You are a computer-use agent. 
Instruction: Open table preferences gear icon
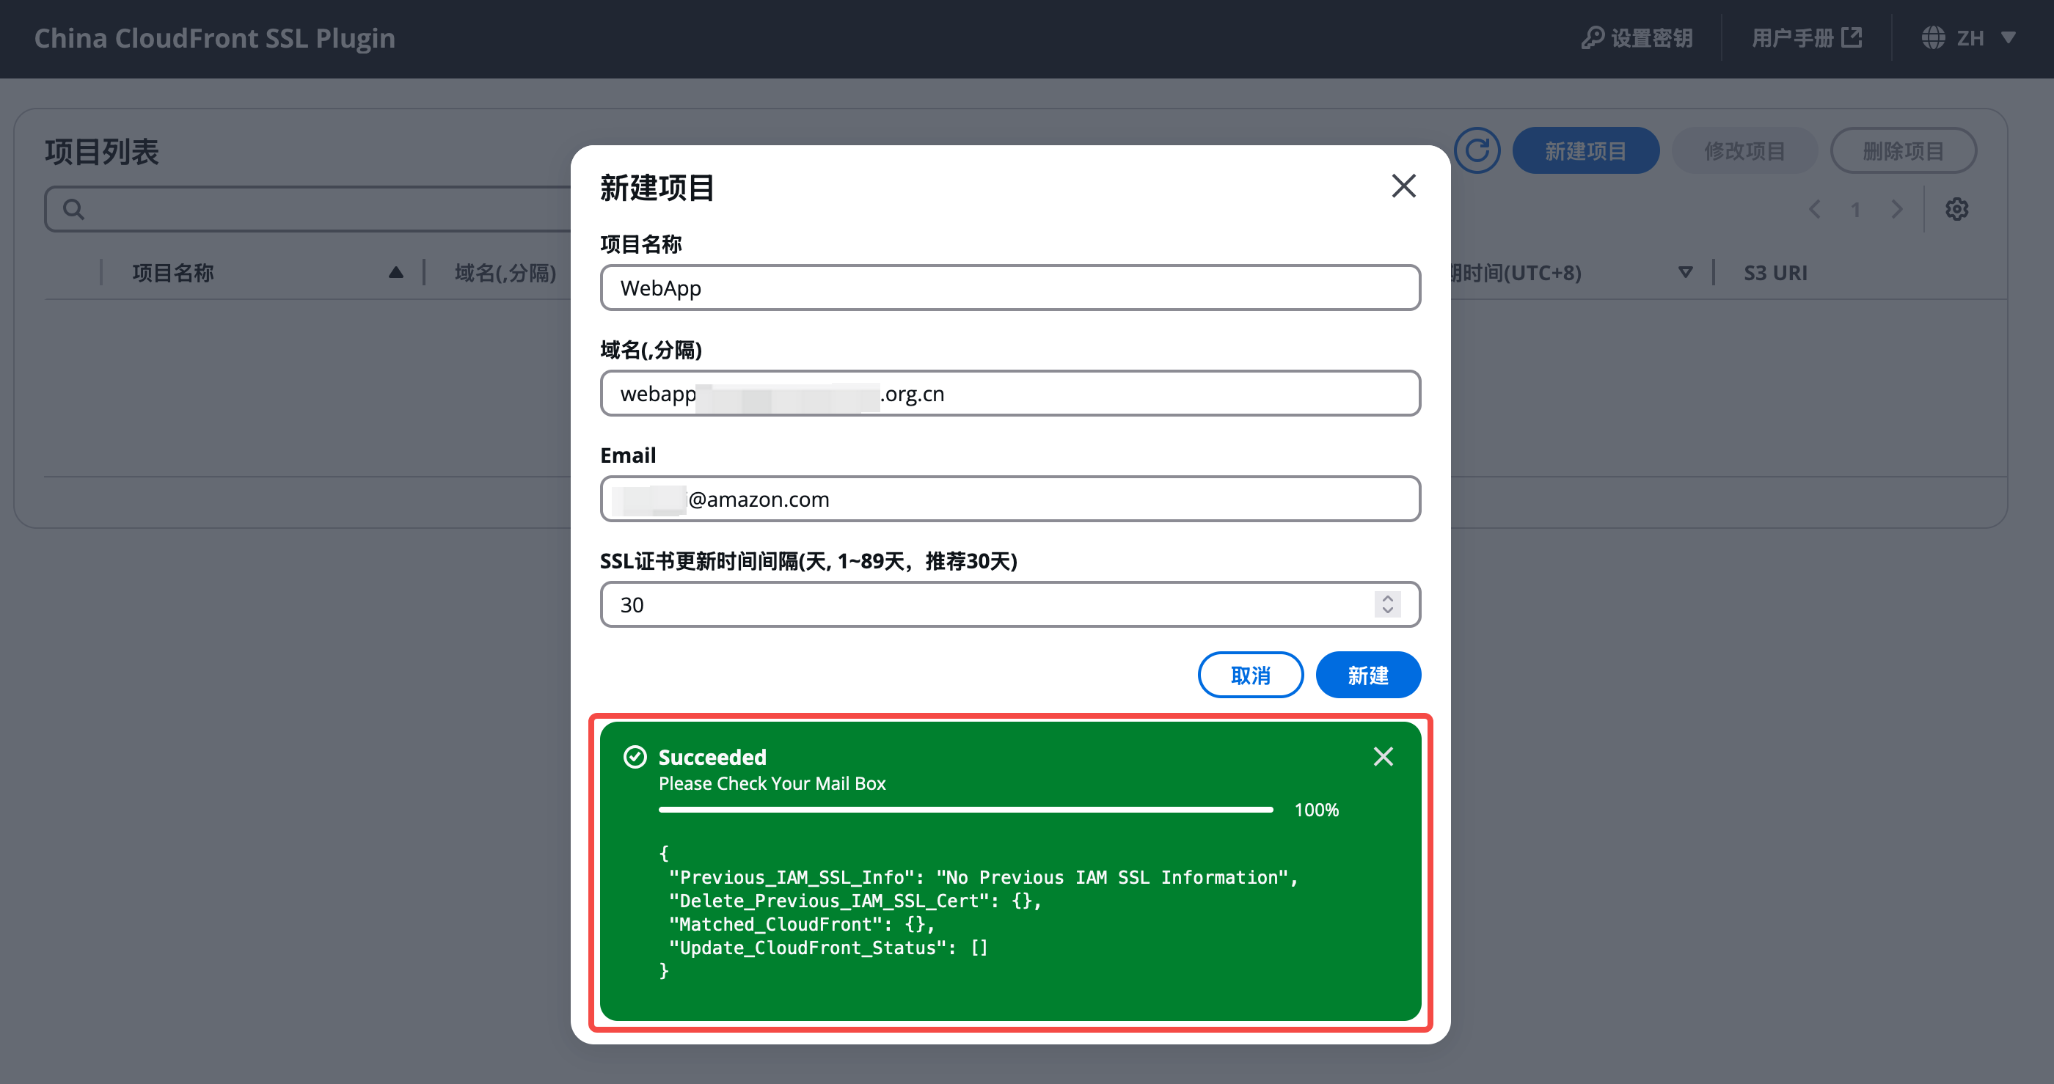coord(1956,210)
